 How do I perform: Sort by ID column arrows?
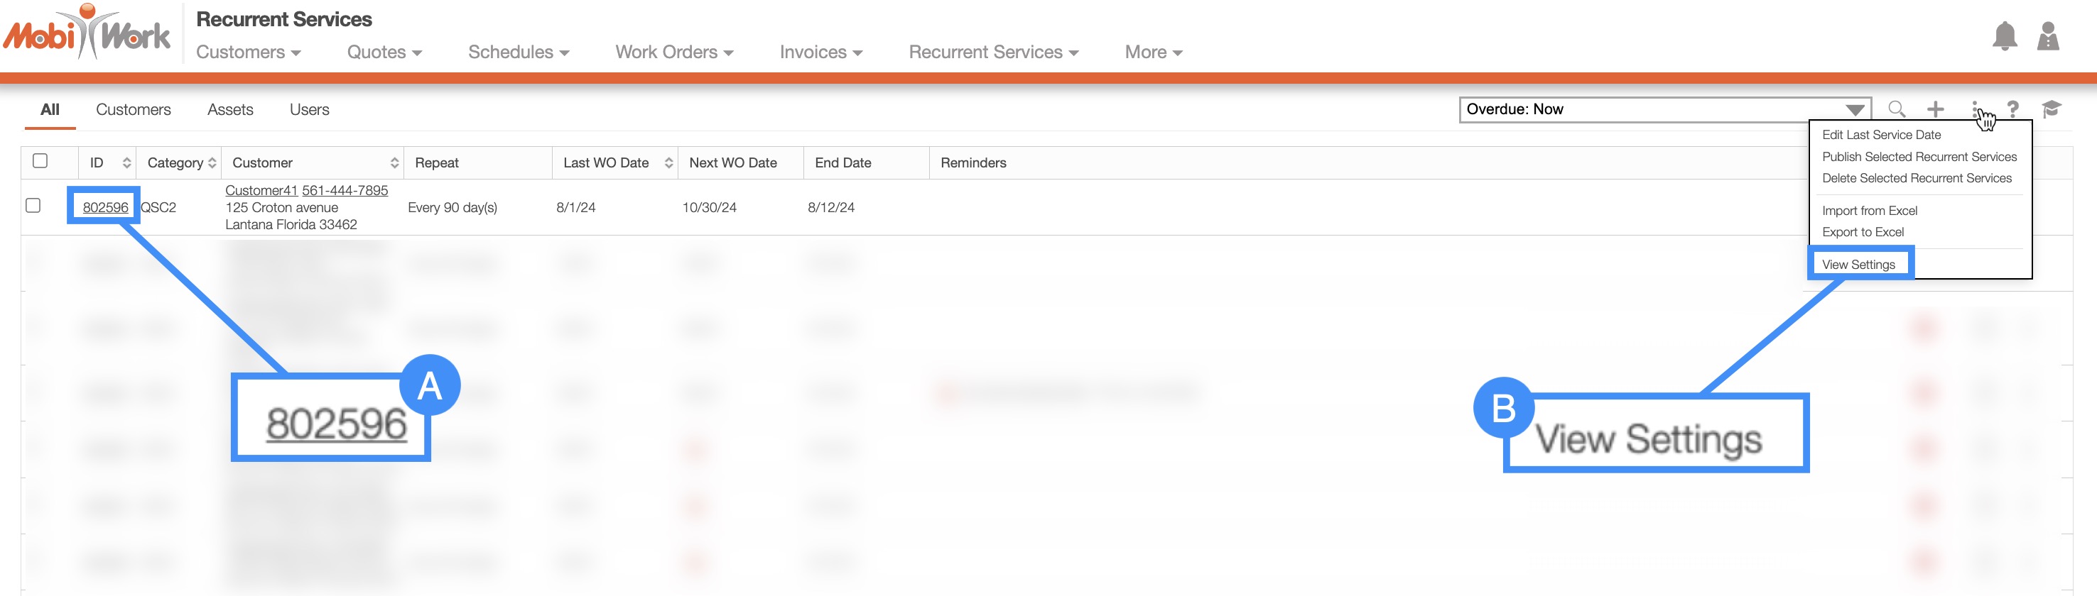126,162
